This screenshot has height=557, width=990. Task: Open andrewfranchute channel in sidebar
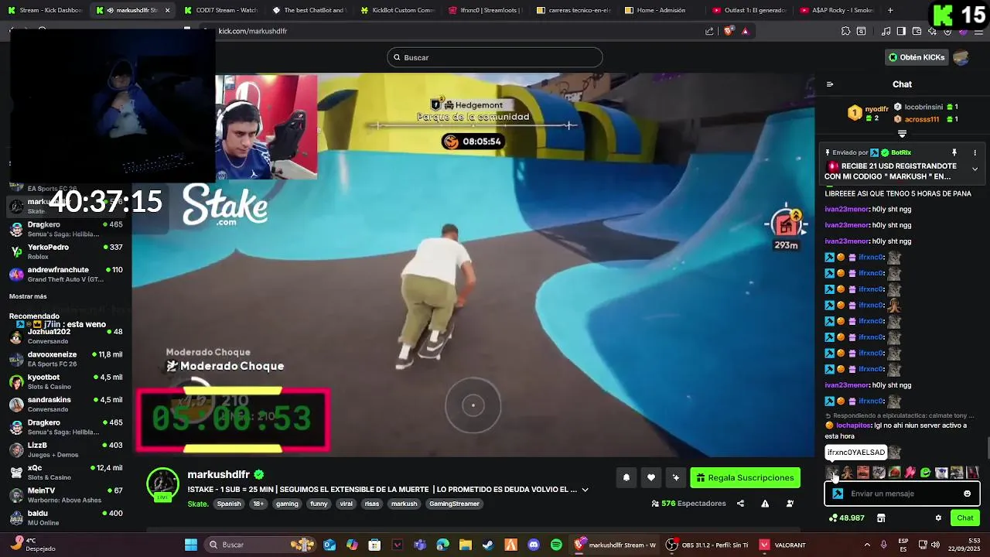click(66, 275)
